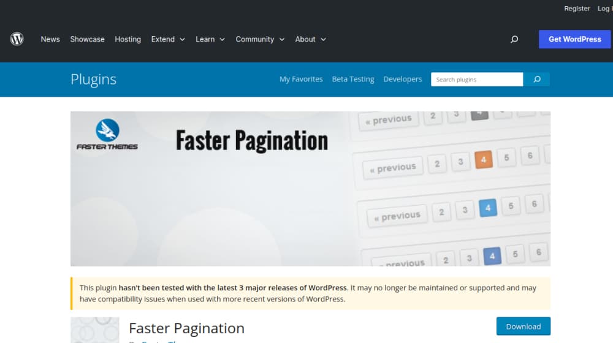613x343 pixels.
Task: Expand the Learn dropdown menu
Action: (210, 39)
